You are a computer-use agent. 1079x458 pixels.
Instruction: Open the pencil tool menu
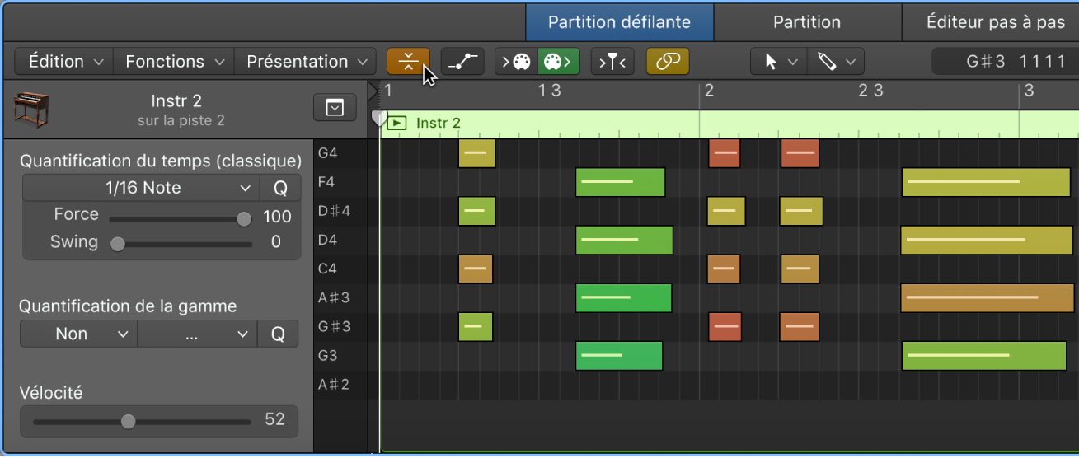[x=835, y=62]
